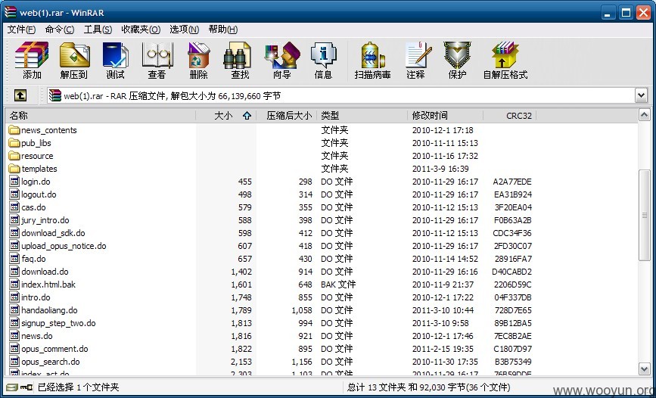The width and height of the screenshot is (656, 398).
Task: Click the resource folder icon
Action: point(14,156)
